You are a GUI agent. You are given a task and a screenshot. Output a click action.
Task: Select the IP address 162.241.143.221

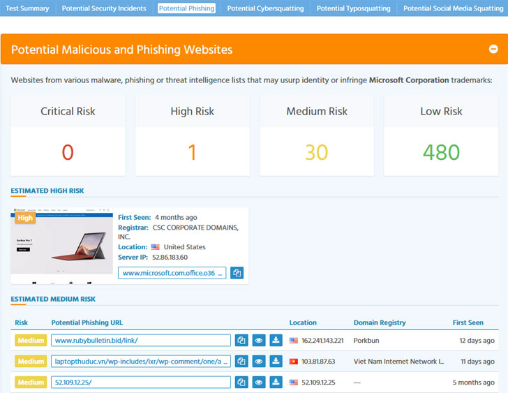[322, 341]
